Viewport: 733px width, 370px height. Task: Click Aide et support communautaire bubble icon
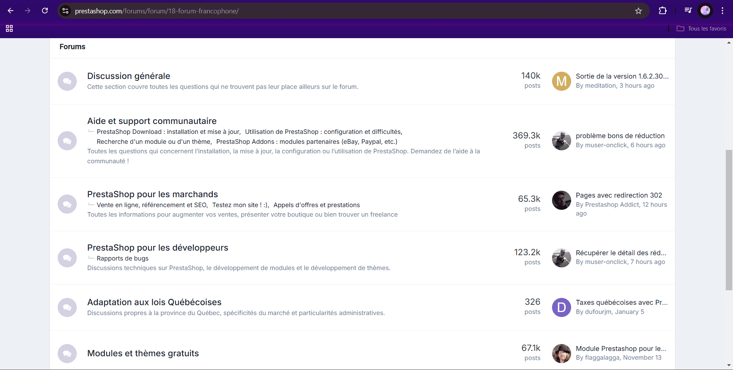[x=67, y=141]
